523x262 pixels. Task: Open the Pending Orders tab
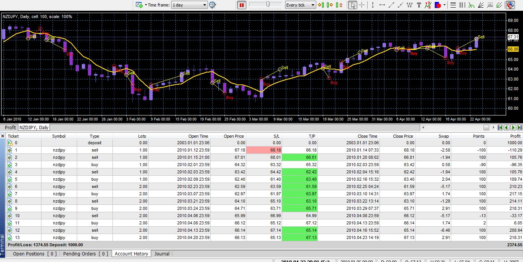click(x=85, y=254)
